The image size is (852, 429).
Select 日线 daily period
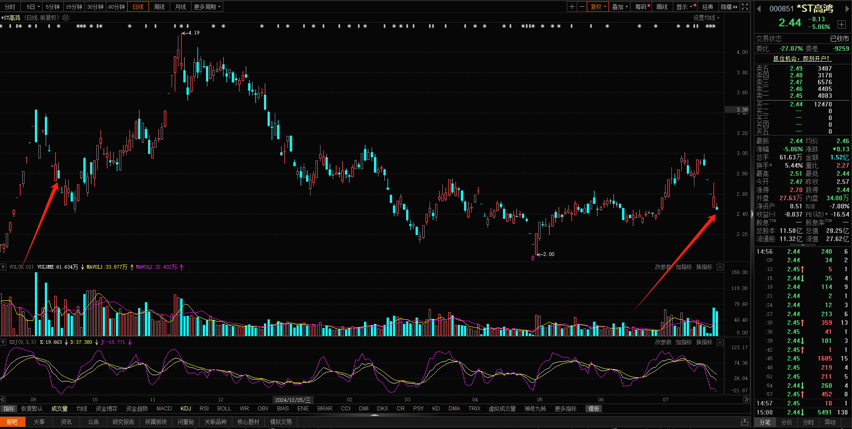pyautogui.click(x=138, y=7)
